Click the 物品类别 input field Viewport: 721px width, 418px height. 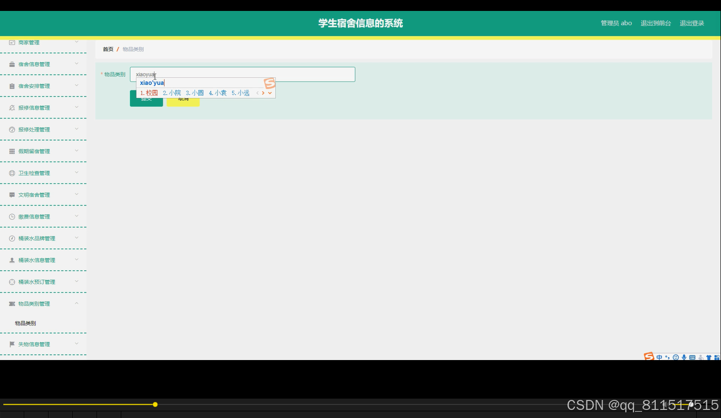pyautogui.click(x=243, y=75)
